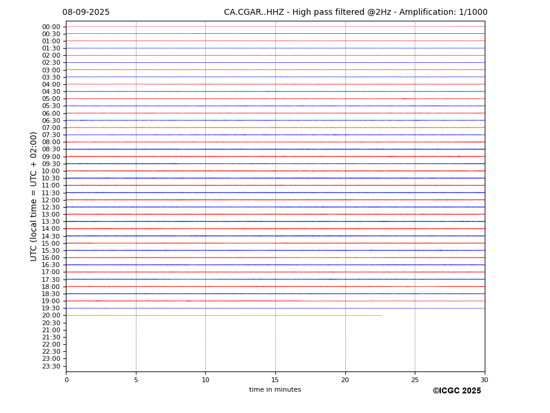Click the 19:00 time row label
Viewport: 550px width, 413px height.
51,301
